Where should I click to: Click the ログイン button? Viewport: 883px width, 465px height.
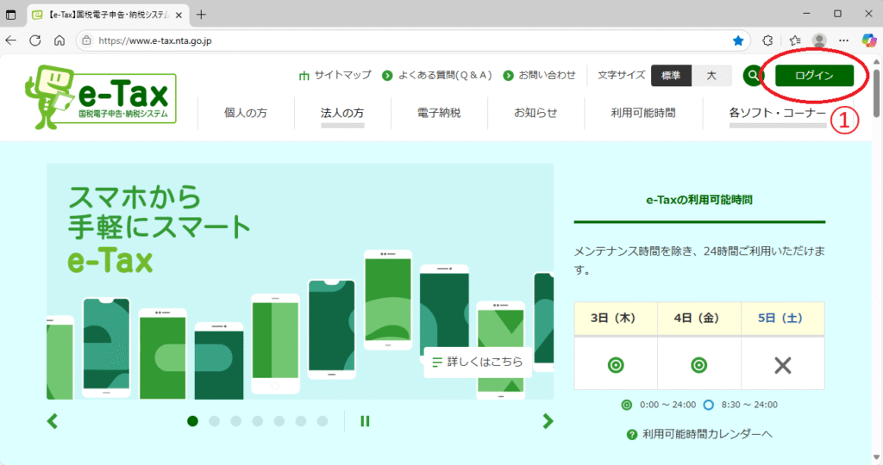pyautogui.click(x=814, y=75)
